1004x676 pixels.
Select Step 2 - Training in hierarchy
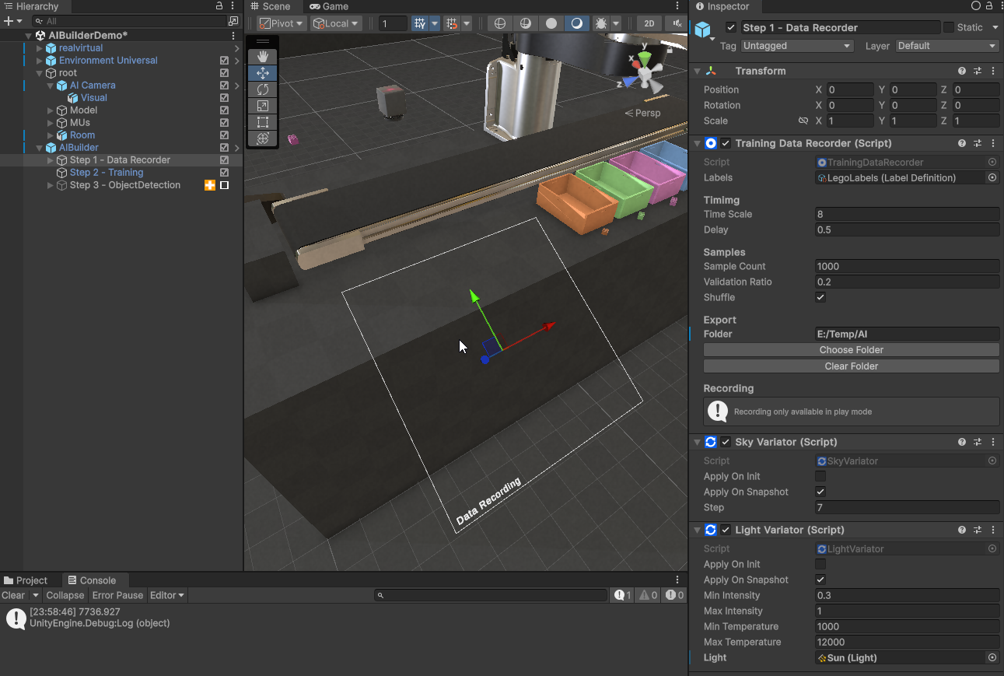(x=107, y=173)
